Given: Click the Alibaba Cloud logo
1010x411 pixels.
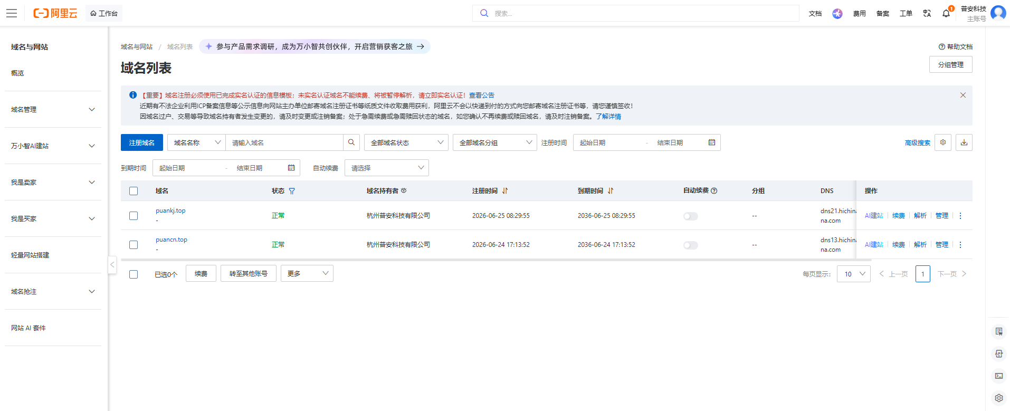Looking at the screenshot, I should [x=55, y=13].
